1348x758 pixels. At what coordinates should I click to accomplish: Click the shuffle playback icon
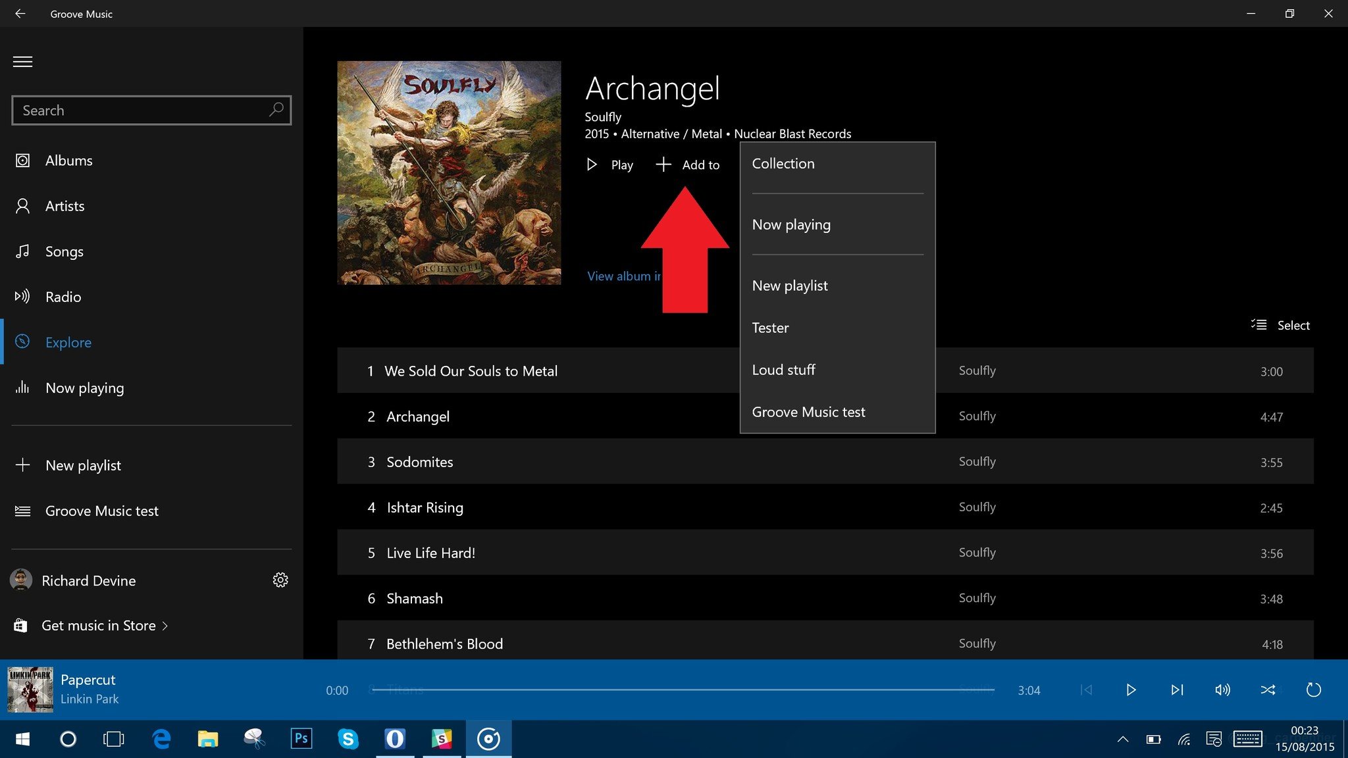1268,690
